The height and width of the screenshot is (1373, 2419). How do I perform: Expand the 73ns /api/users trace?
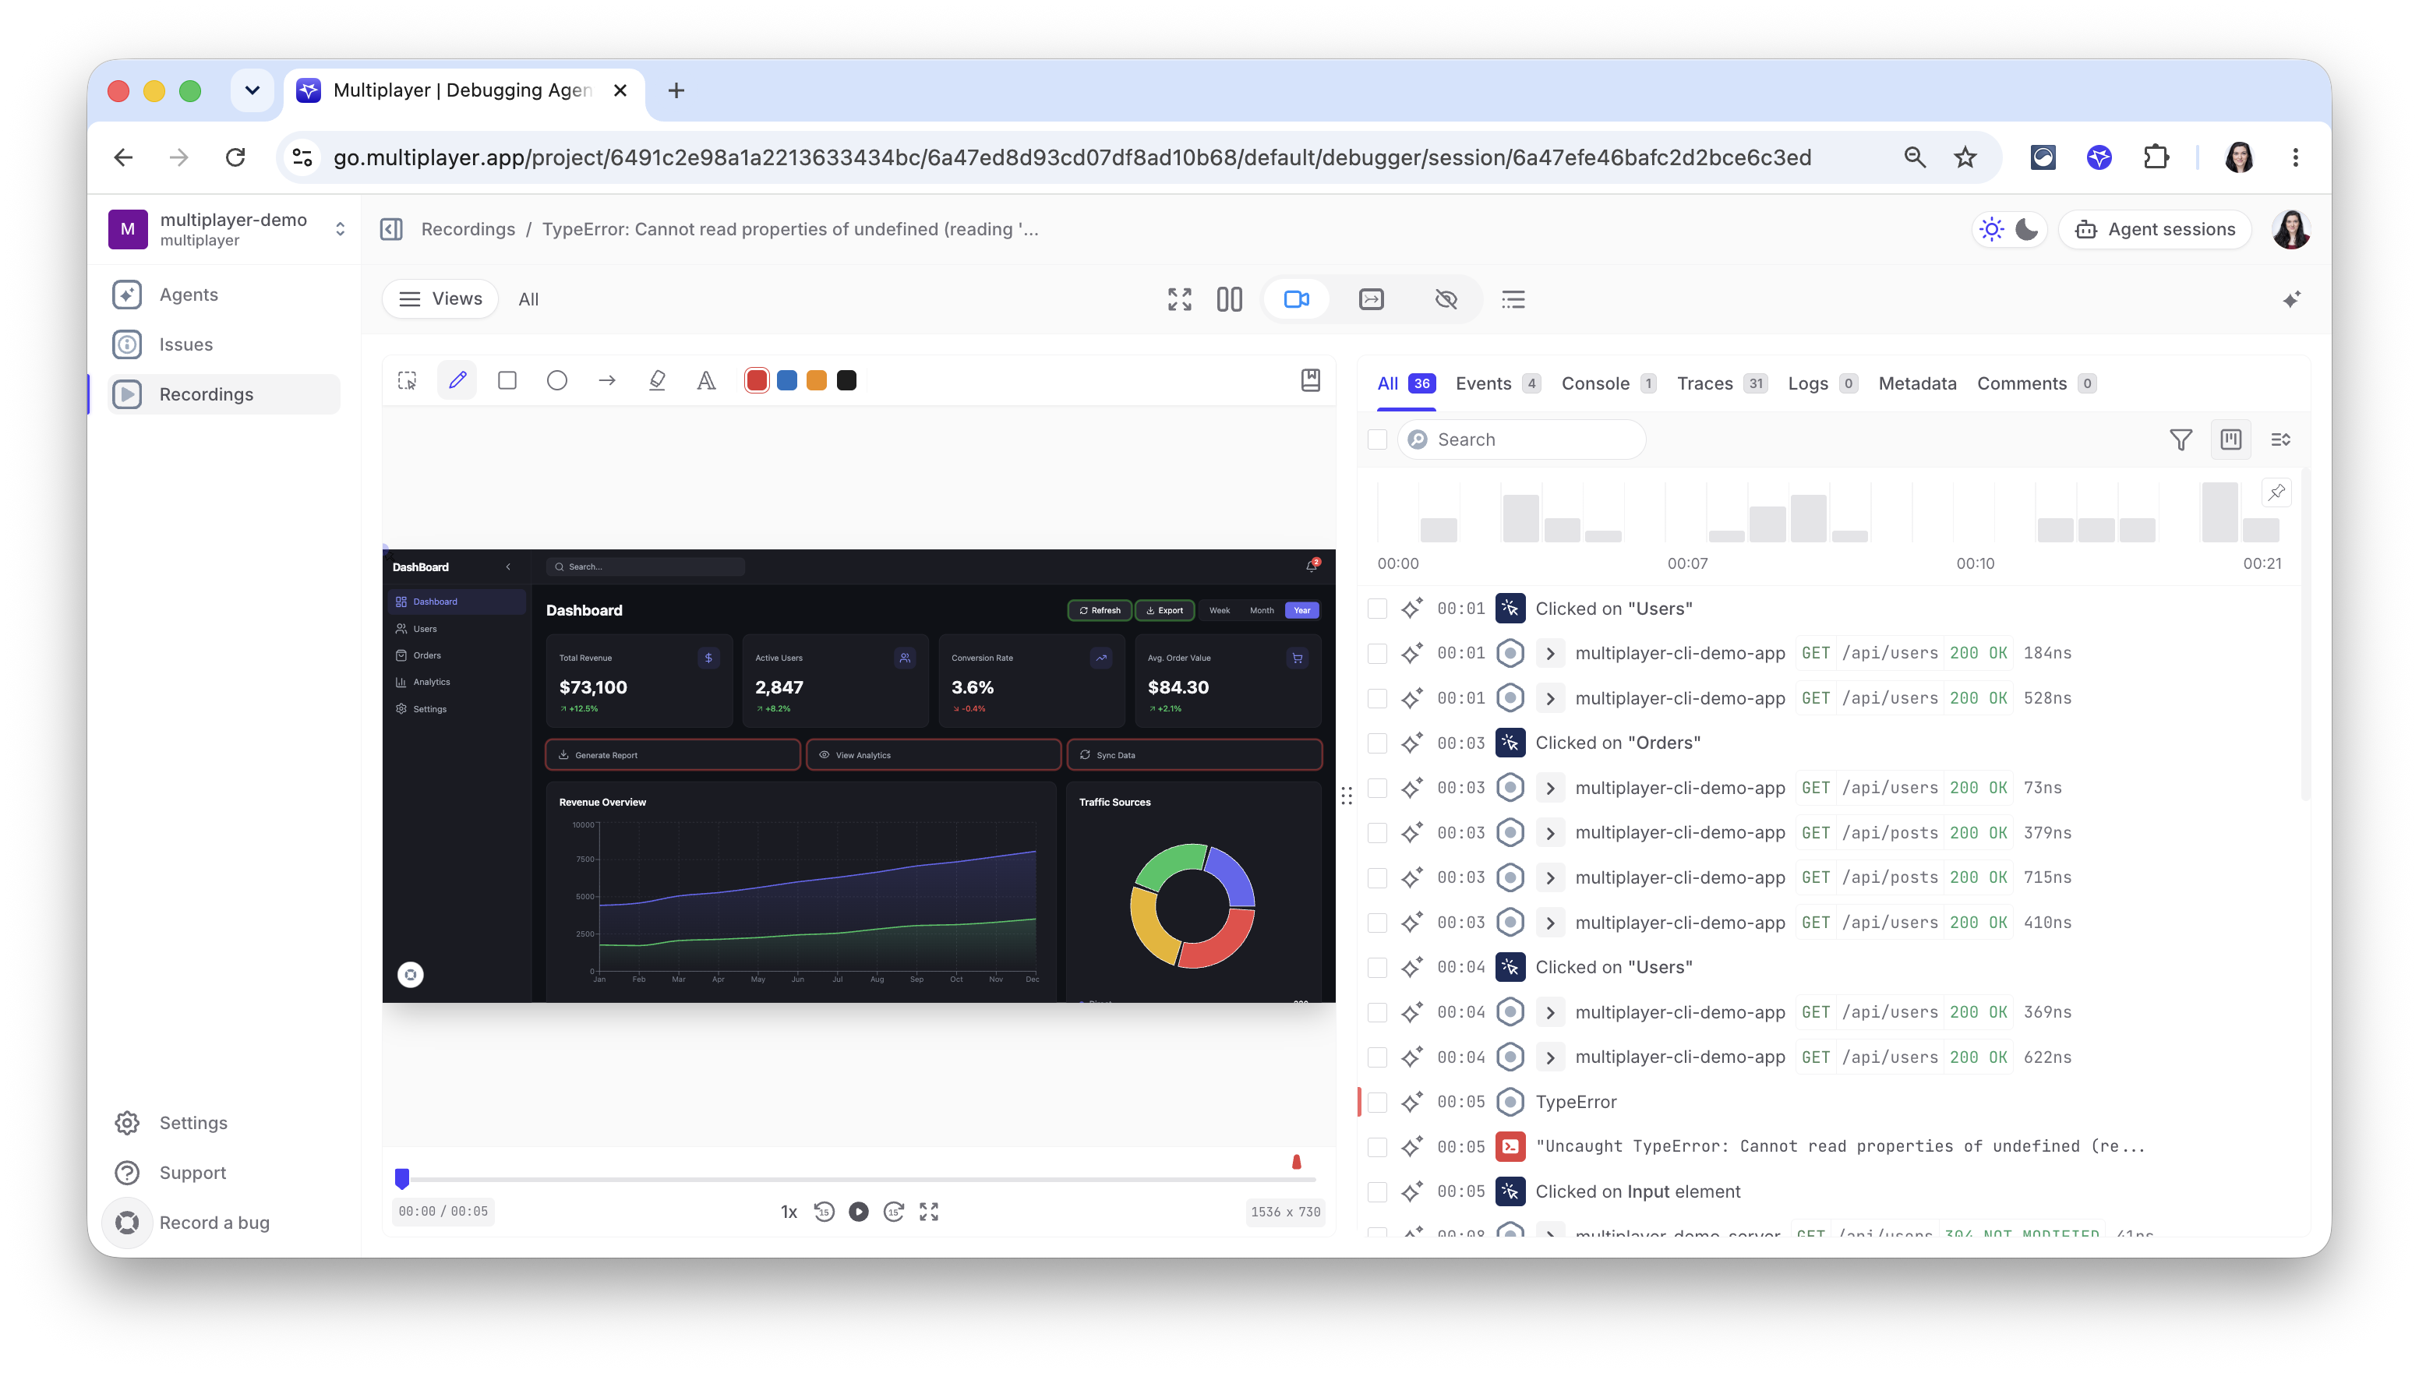click(1549, 787)
